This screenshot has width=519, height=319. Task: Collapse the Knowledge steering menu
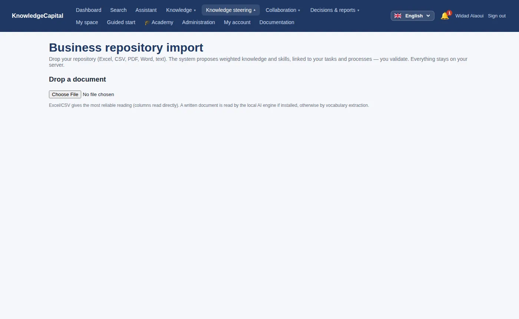[231, 10]
